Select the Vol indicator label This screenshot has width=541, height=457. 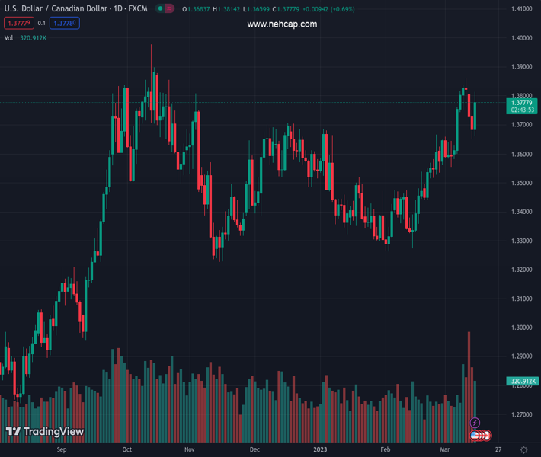(9, 38)
